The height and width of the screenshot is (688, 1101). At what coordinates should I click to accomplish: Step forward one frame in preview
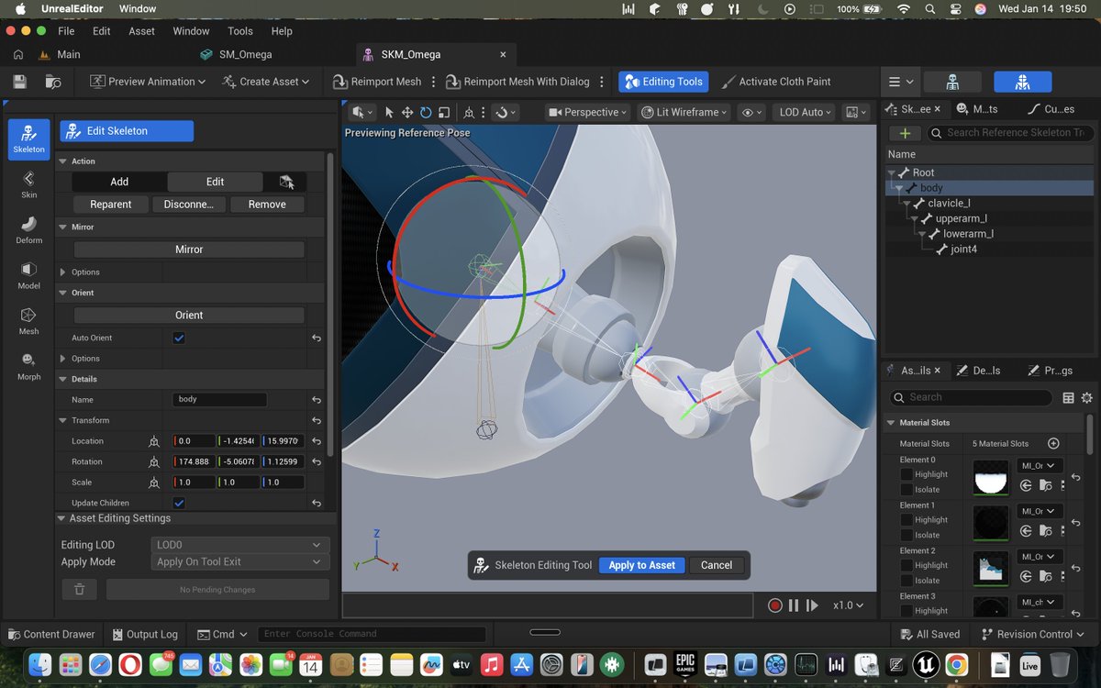(812, 605)
